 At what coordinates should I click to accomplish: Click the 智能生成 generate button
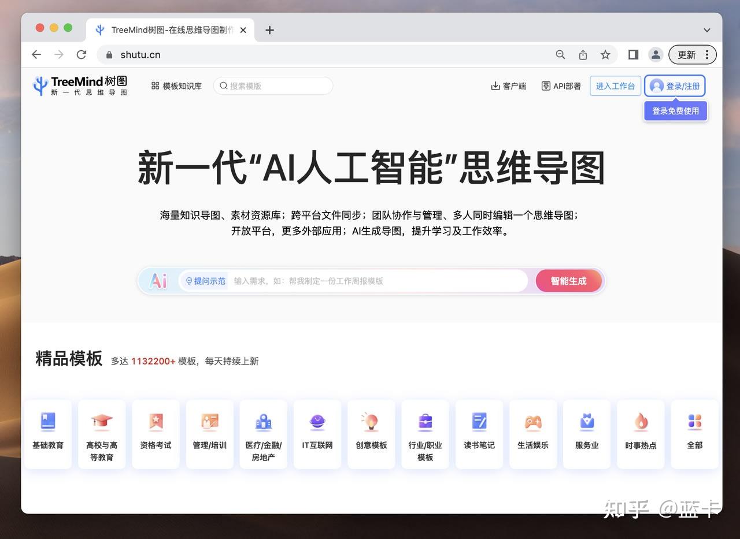point(568,281)
